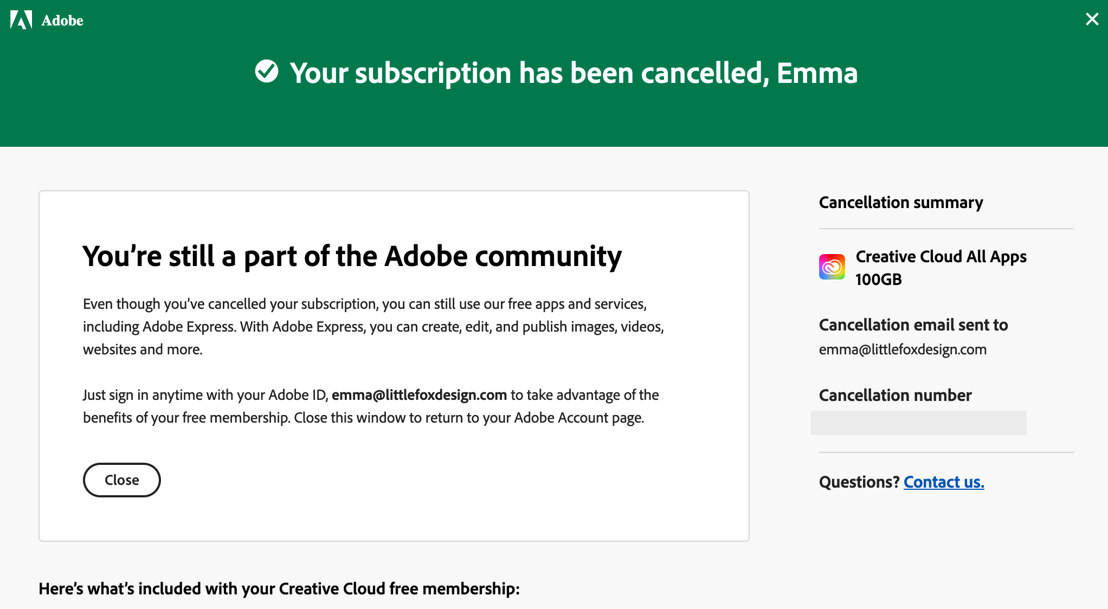Click 'You're still a part of the Adobe community' heading
1108x609 pixels.
(352, 256)
